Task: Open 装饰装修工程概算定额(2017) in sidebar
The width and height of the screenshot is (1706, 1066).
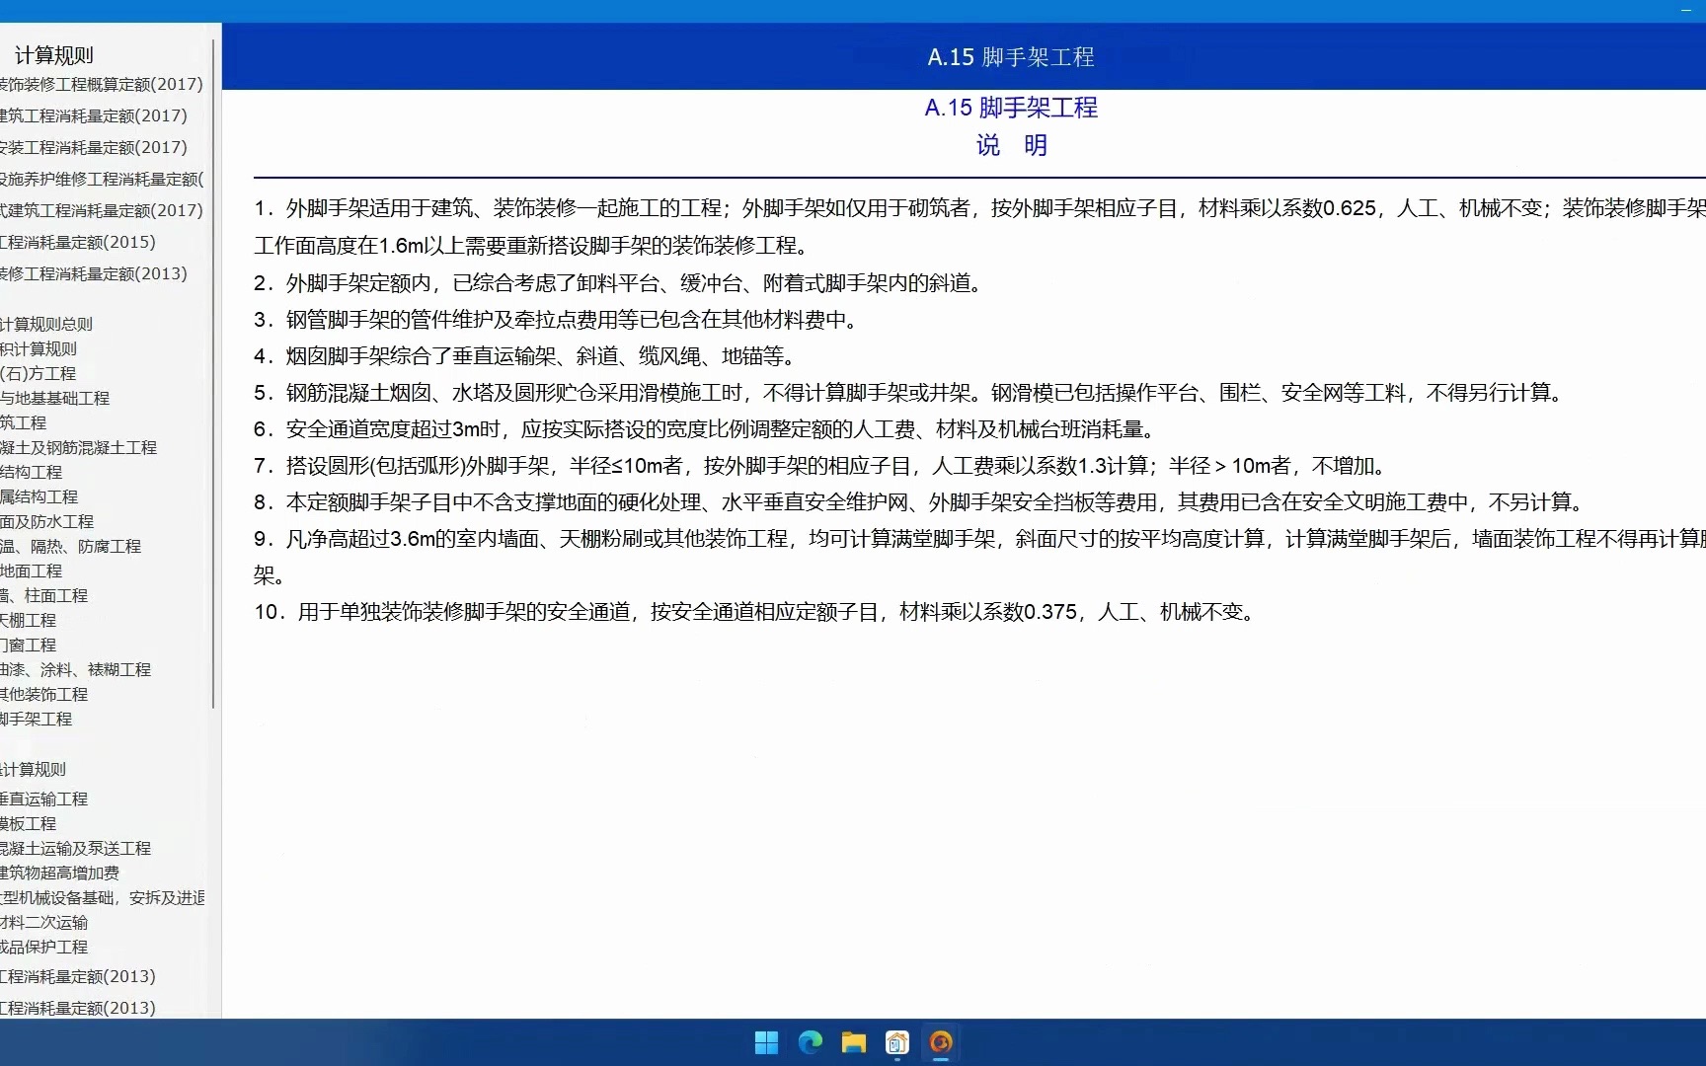Action: (101, 85)
